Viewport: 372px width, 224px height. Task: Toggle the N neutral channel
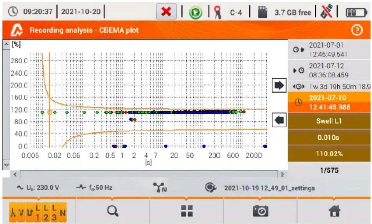(63, 212)
